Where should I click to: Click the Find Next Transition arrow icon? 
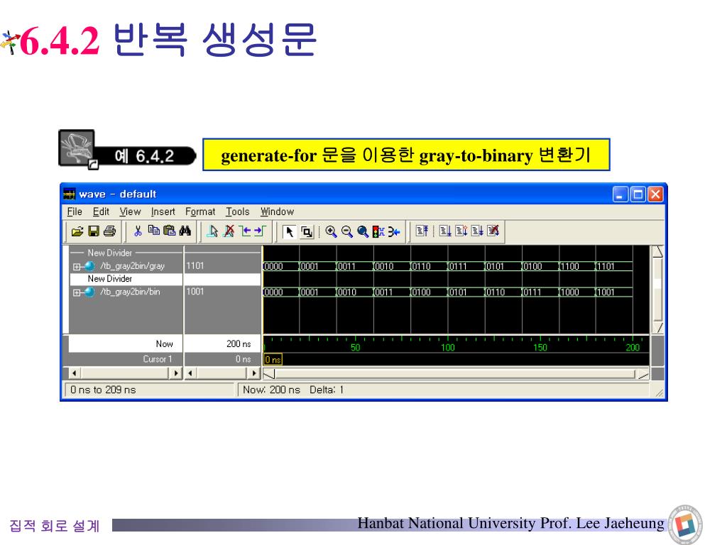260,231
